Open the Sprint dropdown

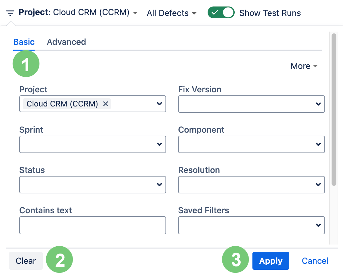click(93, 144)
